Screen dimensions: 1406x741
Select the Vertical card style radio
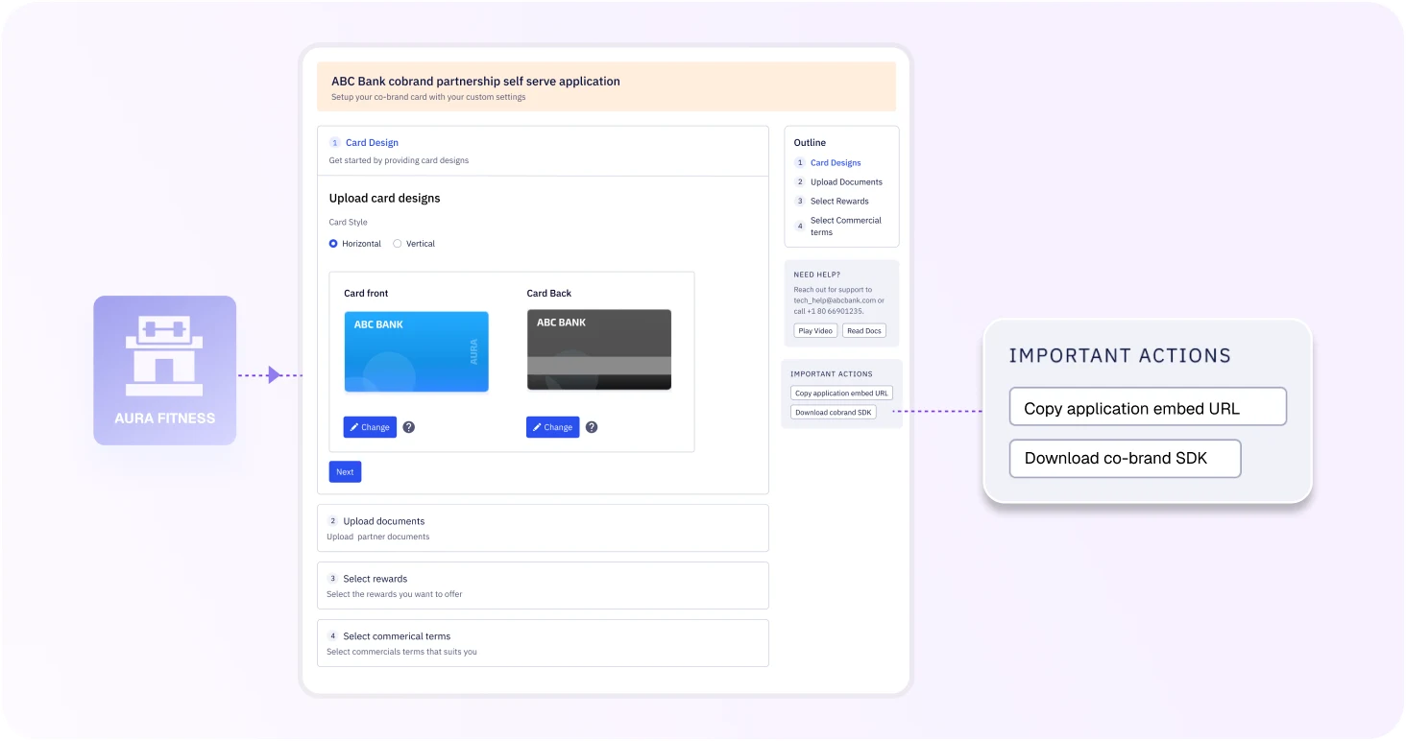pos(398,244)
